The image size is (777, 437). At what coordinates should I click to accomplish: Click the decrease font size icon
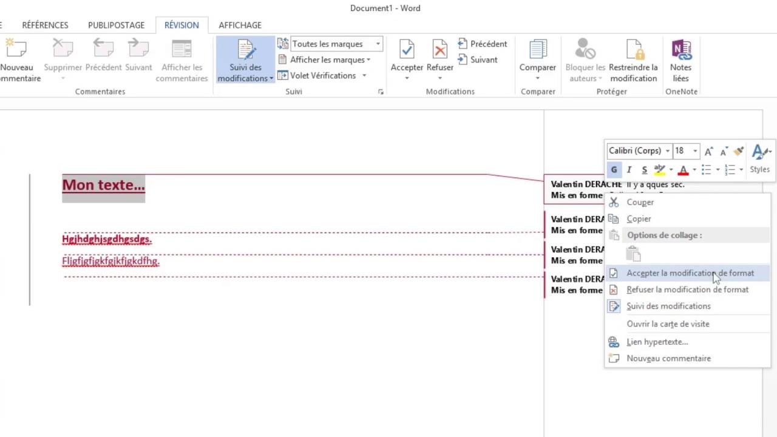[x=724, y=151]
